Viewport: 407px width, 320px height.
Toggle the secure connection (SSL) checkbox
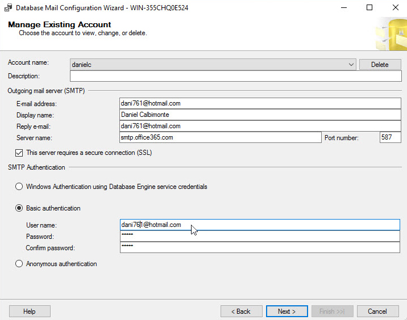pyautogui.click(x=19, y=153)
